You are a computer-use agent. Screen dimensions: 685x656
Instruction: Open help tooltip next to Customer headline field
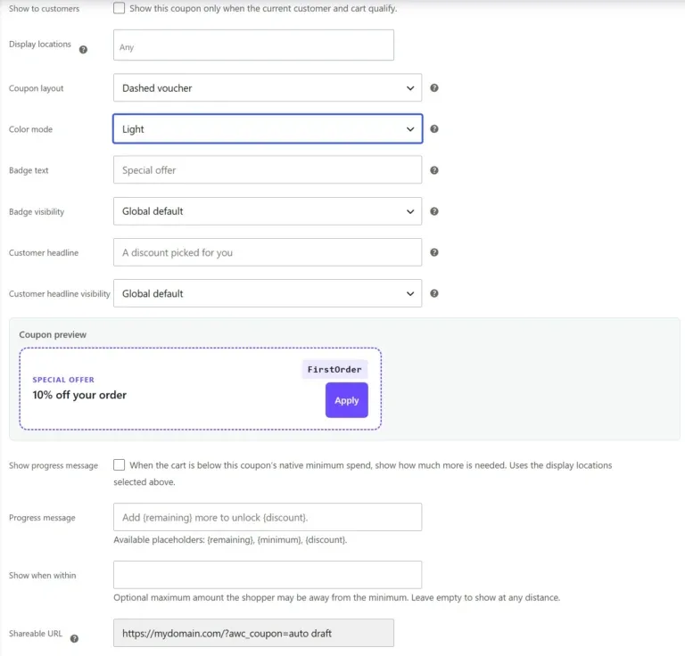pos(433,252)
